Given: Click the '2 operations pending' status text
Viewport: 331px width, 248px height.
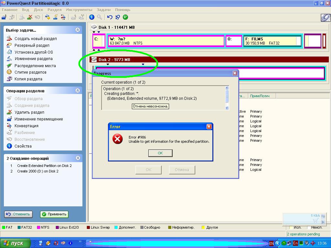Looking at the screenshot, I should point(303,234).
